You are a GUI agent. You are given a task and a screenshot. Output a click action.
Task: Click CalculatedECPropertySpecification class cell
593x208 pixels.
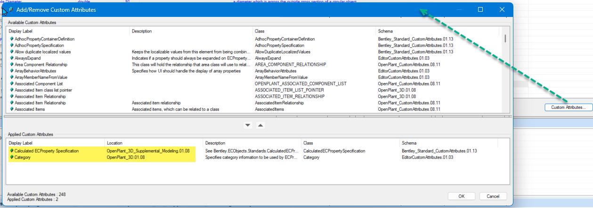(x=334, y=151)
